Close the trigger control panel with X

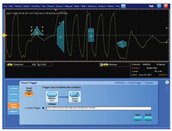click(x=167, y=82)
